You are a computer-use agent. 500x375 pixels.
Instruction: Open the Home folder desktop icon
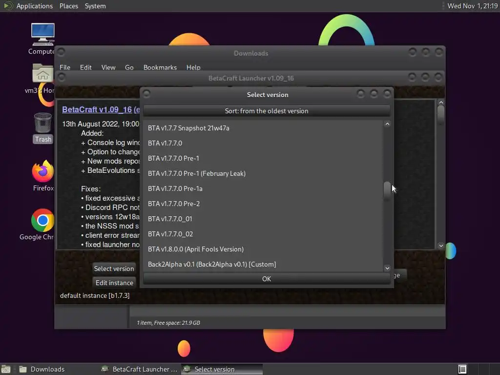pos(43,74)
